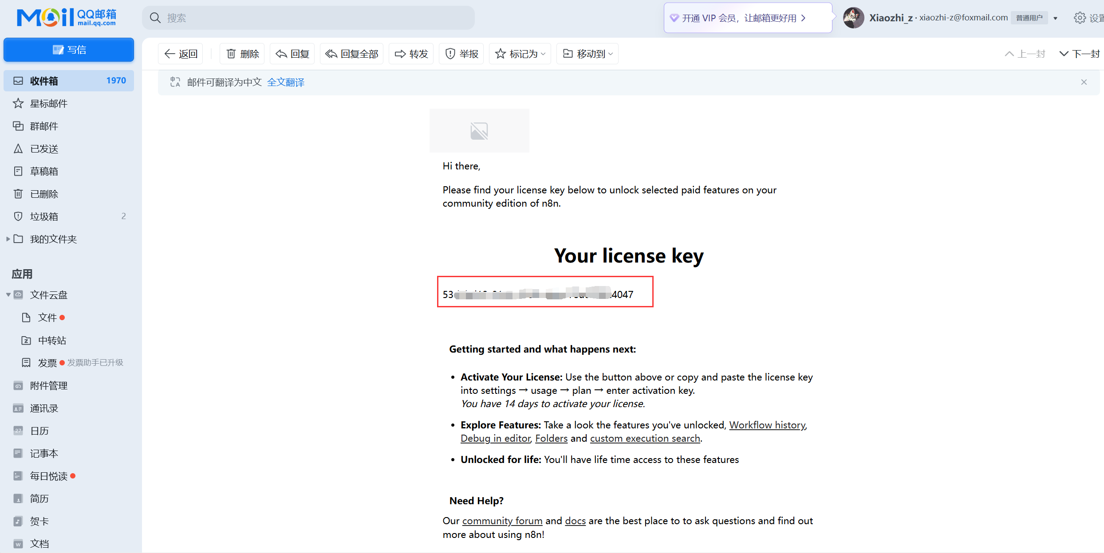The image size is (1104, 553).
Task: Click the translate icon in banner
Action: coord(175,82)
